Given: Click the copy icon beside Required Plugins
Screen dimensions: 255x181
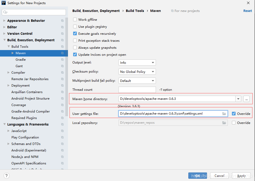Looking at the screenshot, I should pos(62,118).
